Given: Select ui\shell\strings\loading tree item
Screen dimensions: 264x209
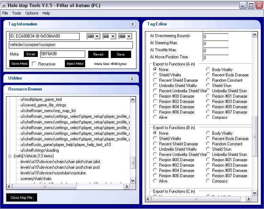Looking at the screenshot, I should (40, 150).
